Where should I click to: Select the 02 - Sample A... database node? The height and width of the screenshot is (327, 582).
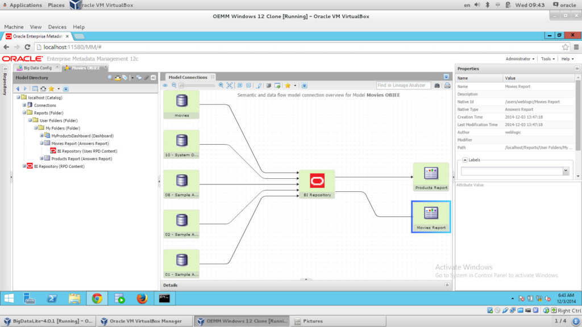181,224
